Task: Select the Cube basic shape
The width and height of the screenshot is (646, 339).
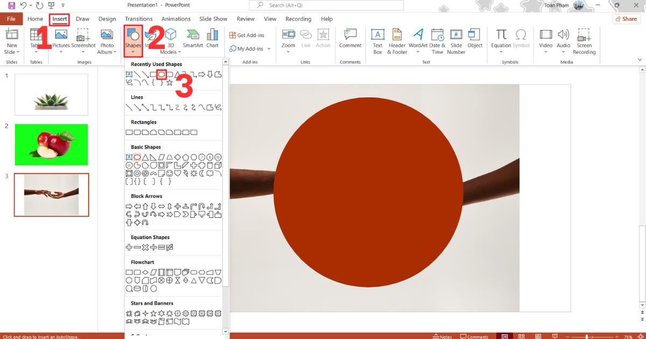Action: tap(218, 165)
